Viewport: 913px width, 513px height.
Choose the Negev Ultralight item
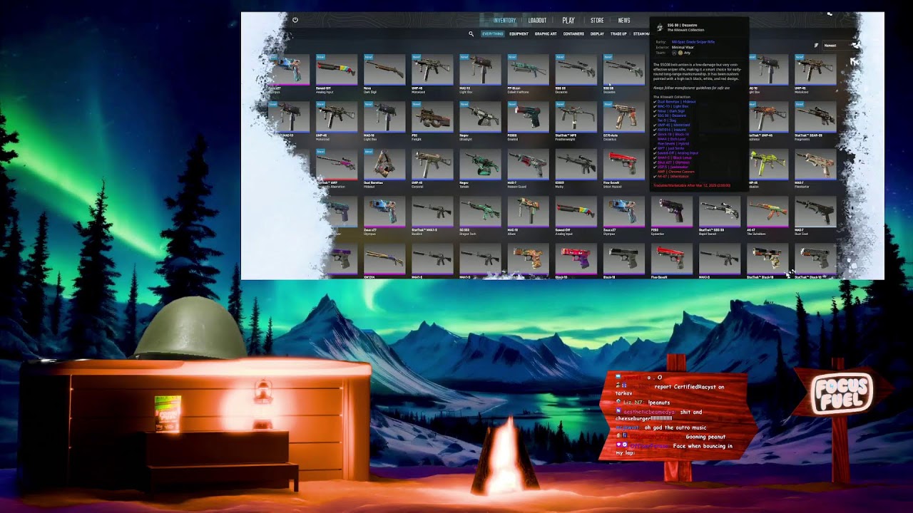tap(480, 121)
